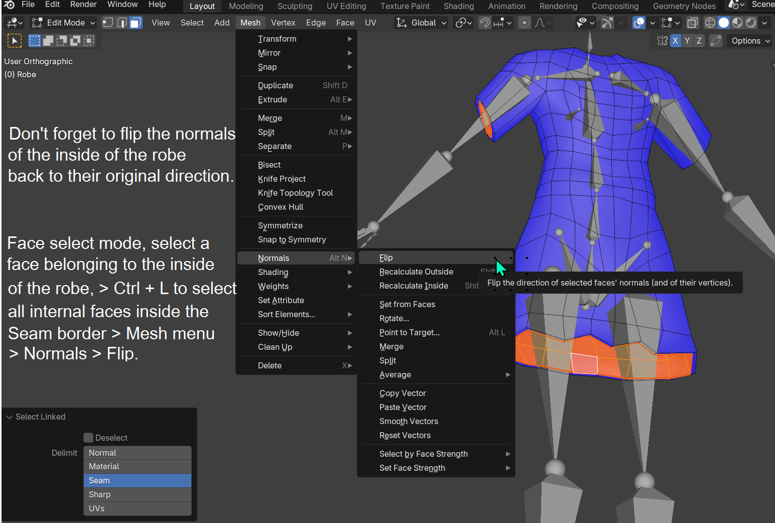Switch to rendered viewport shading
Image resolution: width=775 pixels, height=523 pixels.
(751, 23)
